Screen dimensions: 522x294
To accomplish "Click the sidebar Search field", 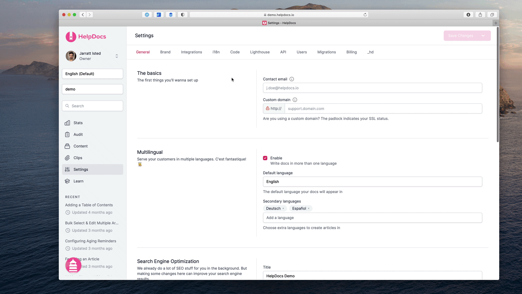I will [x=92, y=106].
